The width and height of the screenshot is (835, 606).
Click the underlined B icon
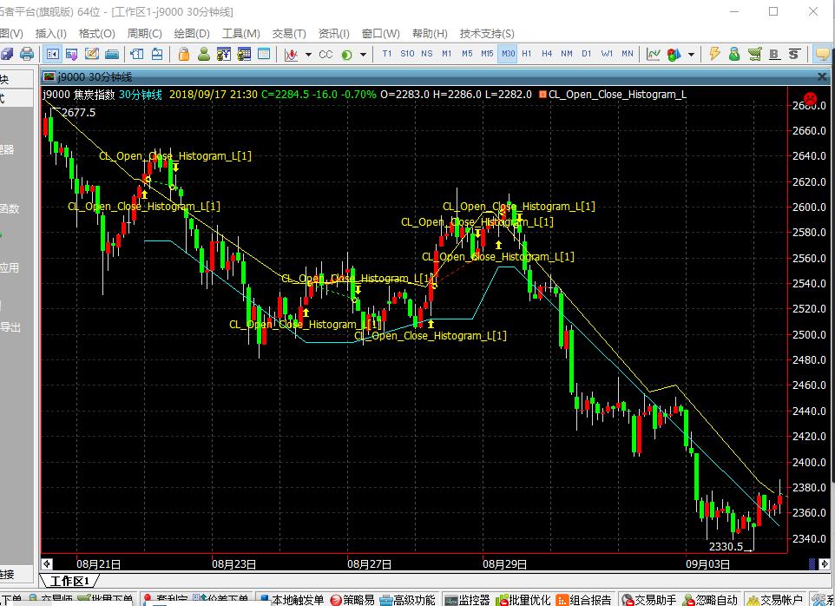click(774, 54)
